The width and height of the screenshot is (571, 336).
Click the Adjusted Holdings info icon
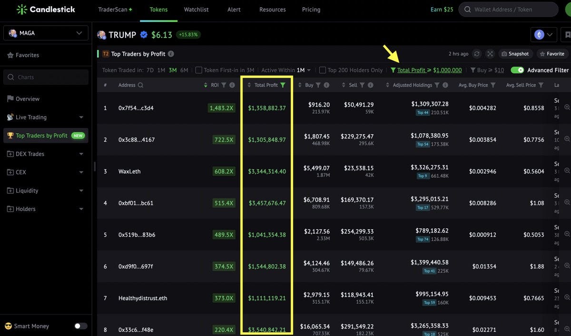pyautogui.click(x=445, y=85)
